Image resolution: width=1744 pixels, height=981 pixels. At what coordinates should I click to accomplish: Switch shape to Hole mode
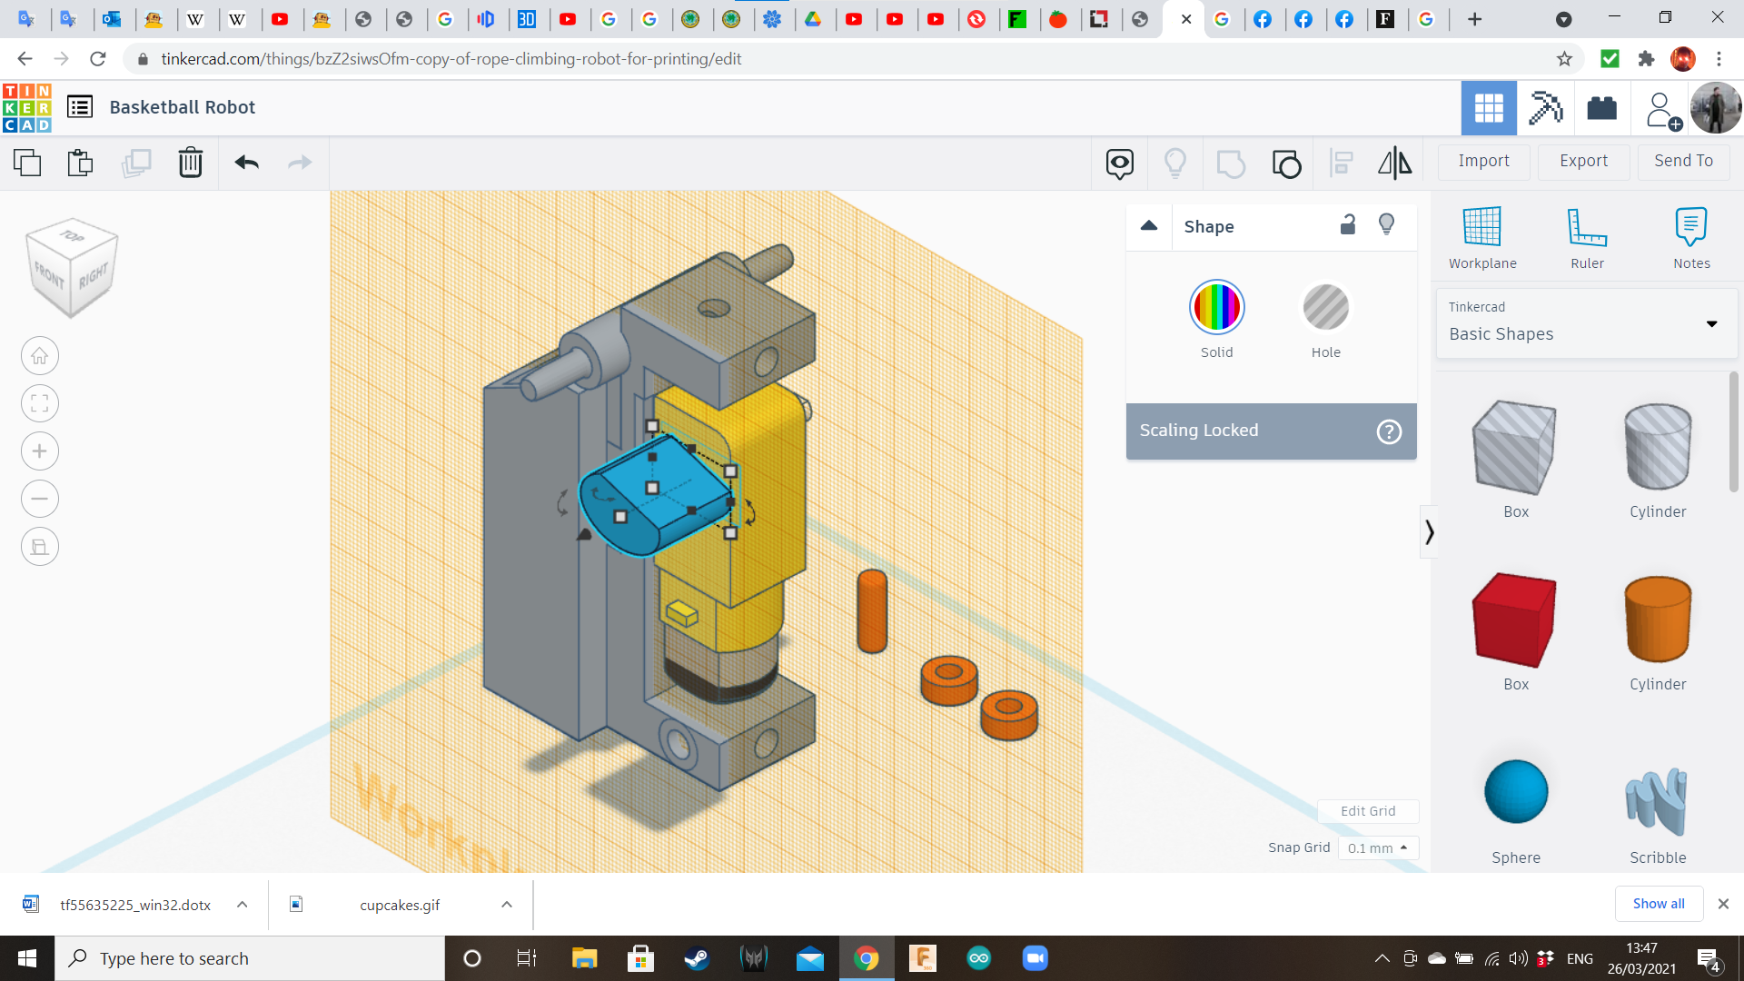1326,307
